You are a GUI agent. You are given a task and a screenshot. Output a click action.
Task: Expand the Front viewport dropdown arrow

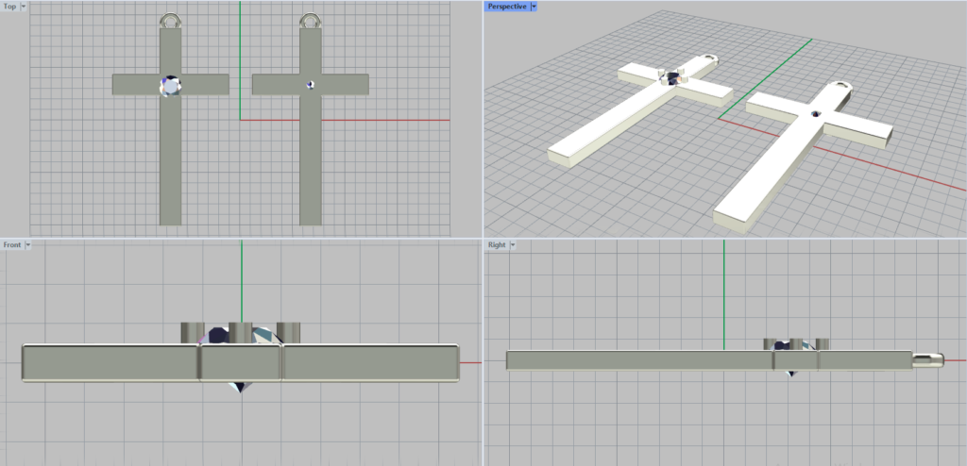(28, 245)
